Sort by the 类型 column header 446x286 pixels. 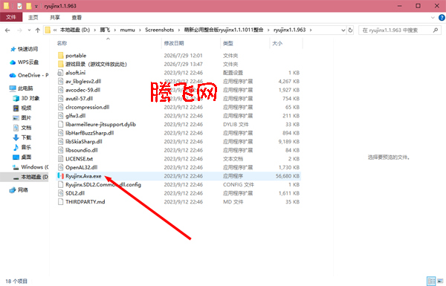coord(228,43)
